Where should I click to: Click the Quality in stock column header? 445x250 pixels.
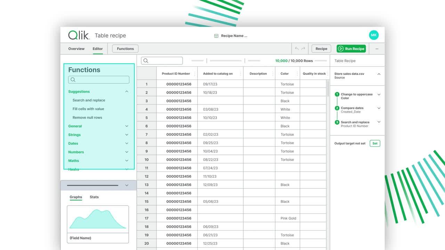(x=314, y=74)
